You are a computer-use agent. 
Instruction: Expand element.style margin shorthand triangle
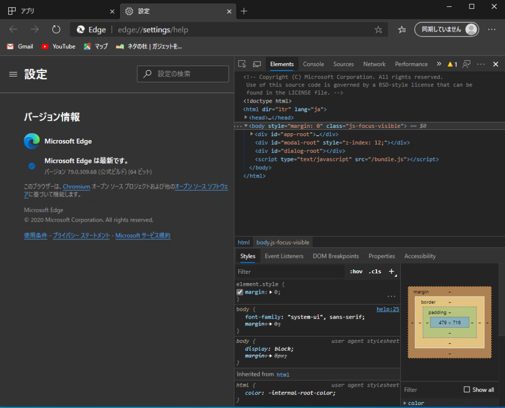pos(271,292)
